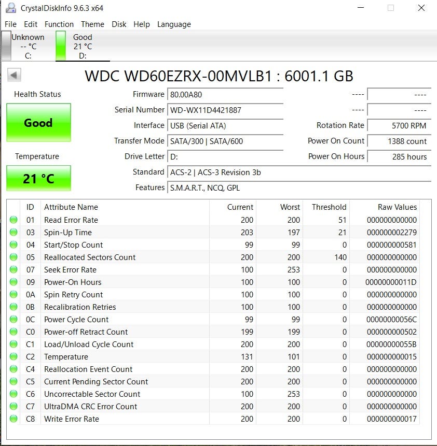Click the Standard field ACS-2 | ACS-3
This screenshot has height=446, width=437.
(x=299, y=172)
